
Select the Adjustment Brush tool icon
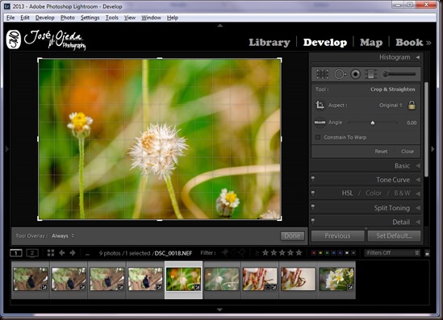click(x=399, y=74)
